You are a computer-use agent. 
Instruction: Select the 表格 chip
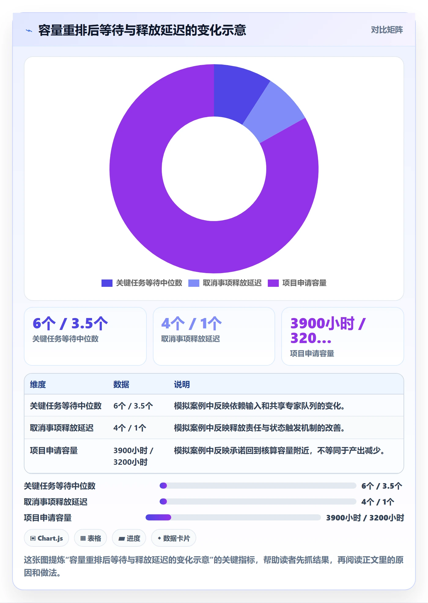[90, 538]
